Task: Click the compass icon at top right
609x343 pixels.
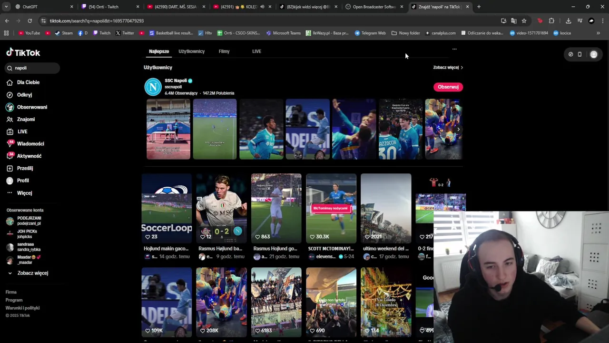Action: coord(570,54)
